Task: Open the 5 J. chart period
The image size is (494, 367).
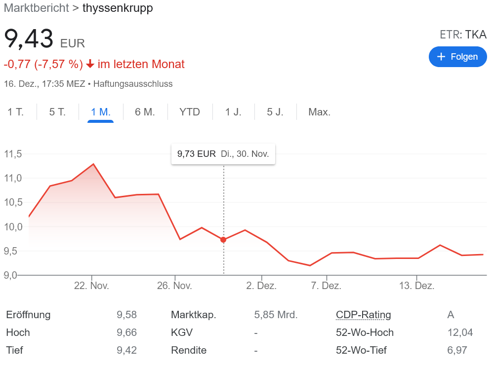Action: coord(275,112)
